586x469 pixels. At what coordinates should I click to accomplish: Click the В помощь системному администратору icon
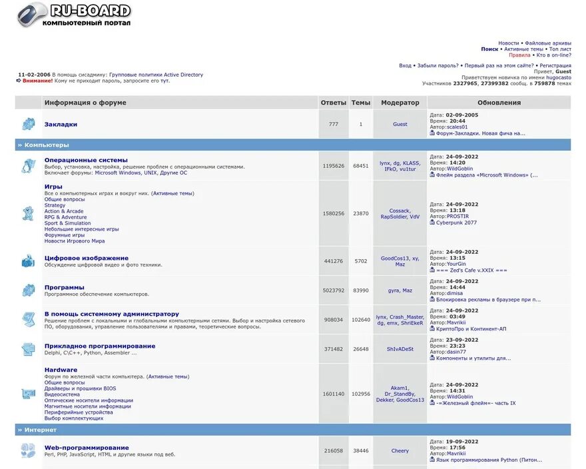(29, 319)
